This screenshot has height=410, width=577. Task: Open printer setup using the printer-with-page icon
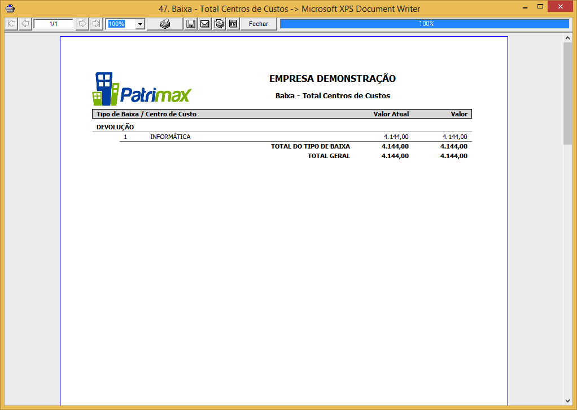219,24
